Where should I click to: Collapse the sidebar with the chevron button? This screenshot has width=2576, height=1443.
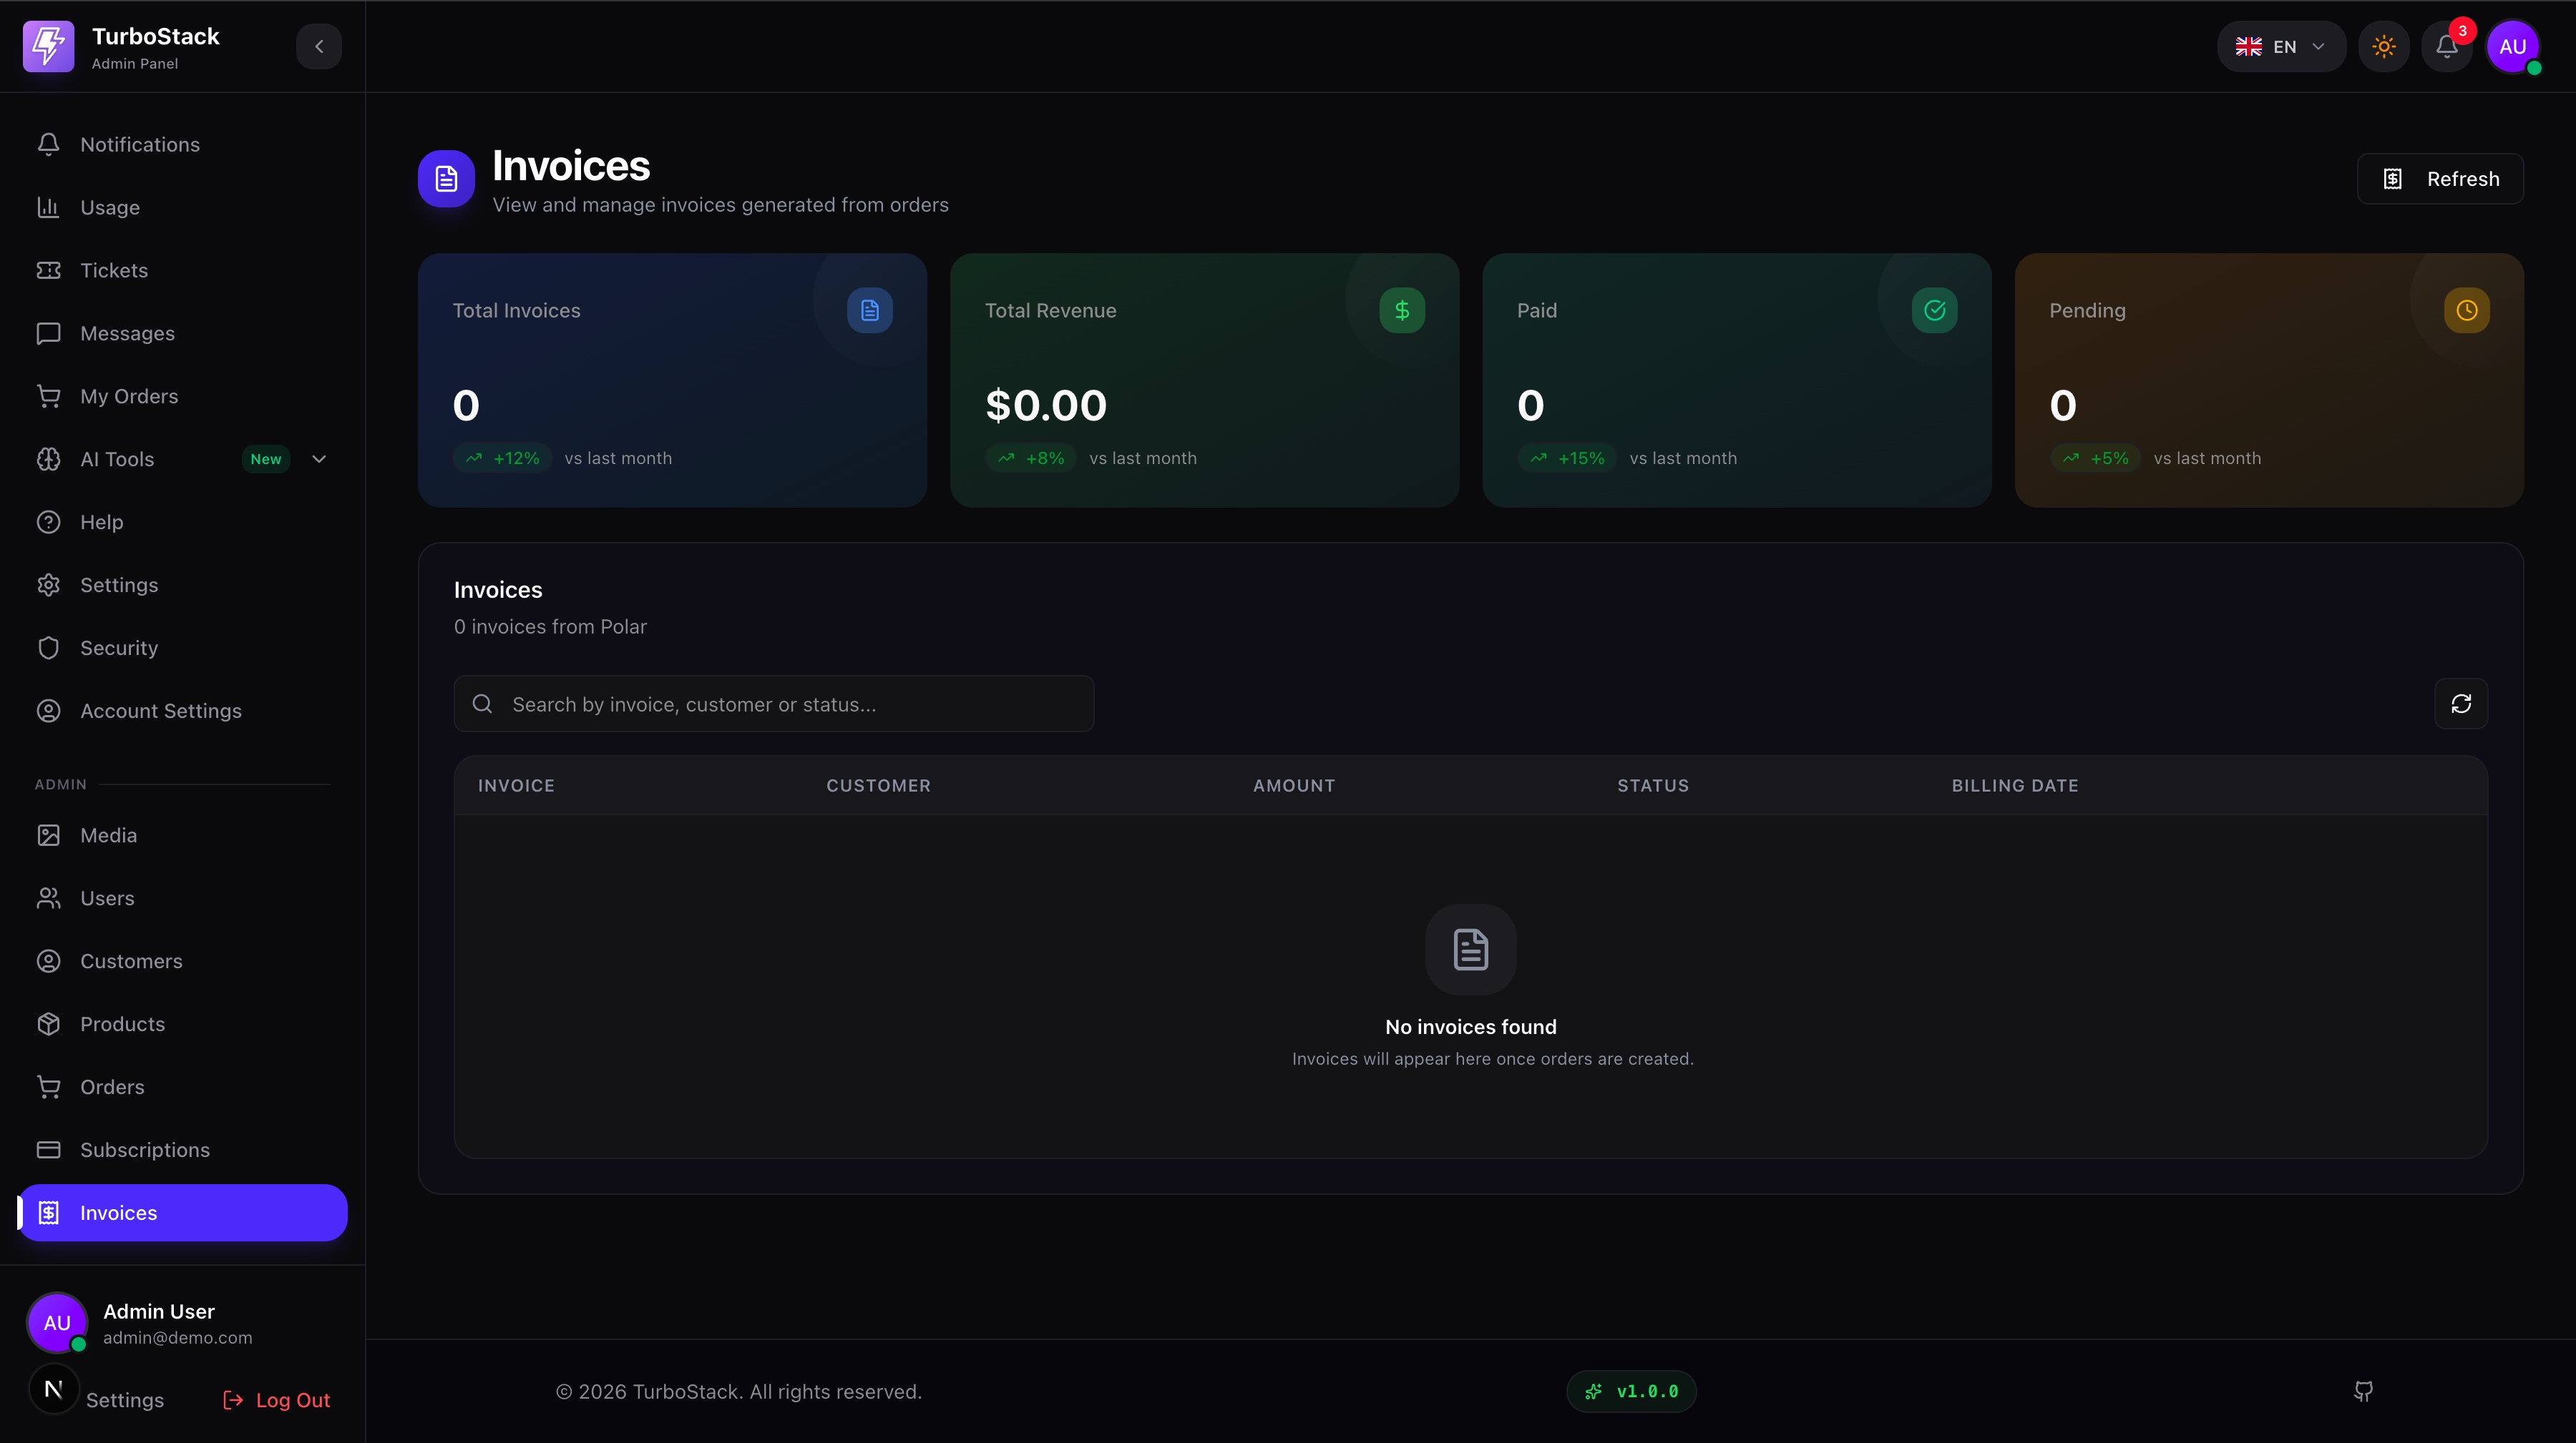(x=319, y=47)
